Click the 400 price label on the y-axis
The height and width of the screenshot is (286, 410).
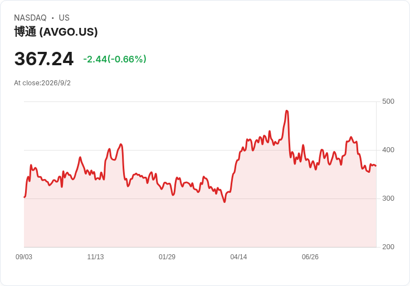388,150
